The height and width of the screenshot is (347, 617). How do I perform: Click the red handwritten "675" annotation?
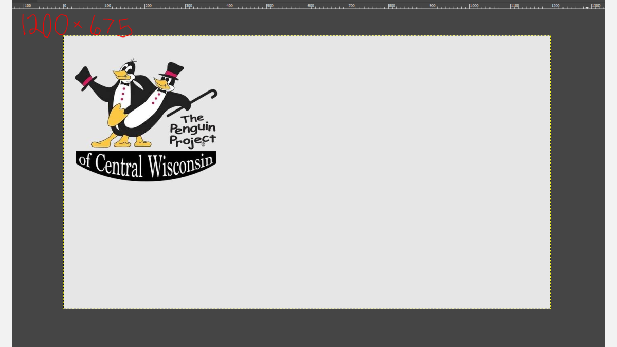click(x=111, y=27)
